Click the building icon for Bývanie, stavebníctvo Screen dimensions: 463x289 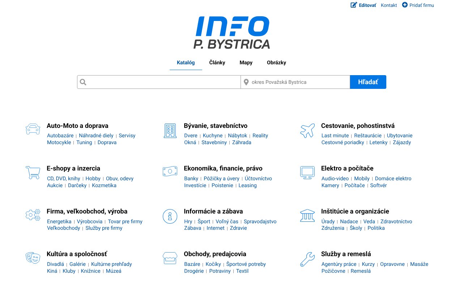point(170,130)
